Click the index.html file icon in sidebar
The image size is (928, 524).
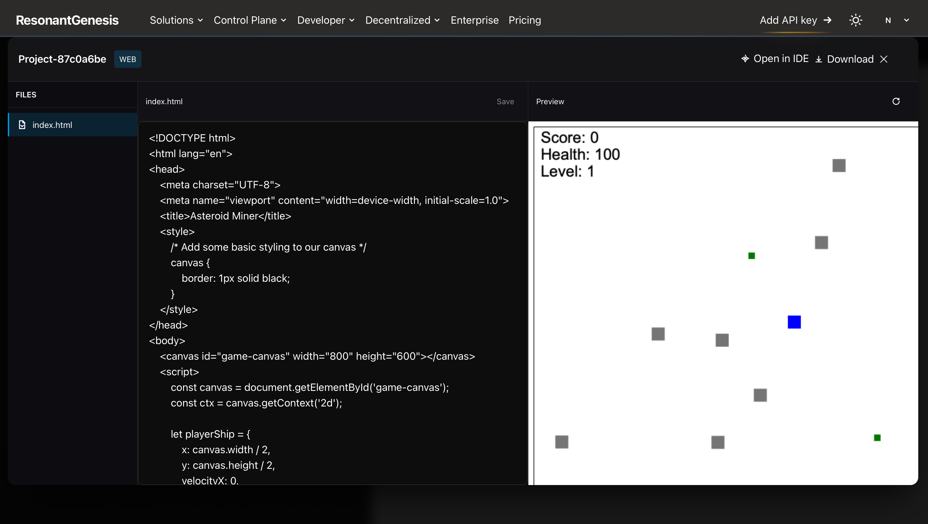tap(22, 125)
